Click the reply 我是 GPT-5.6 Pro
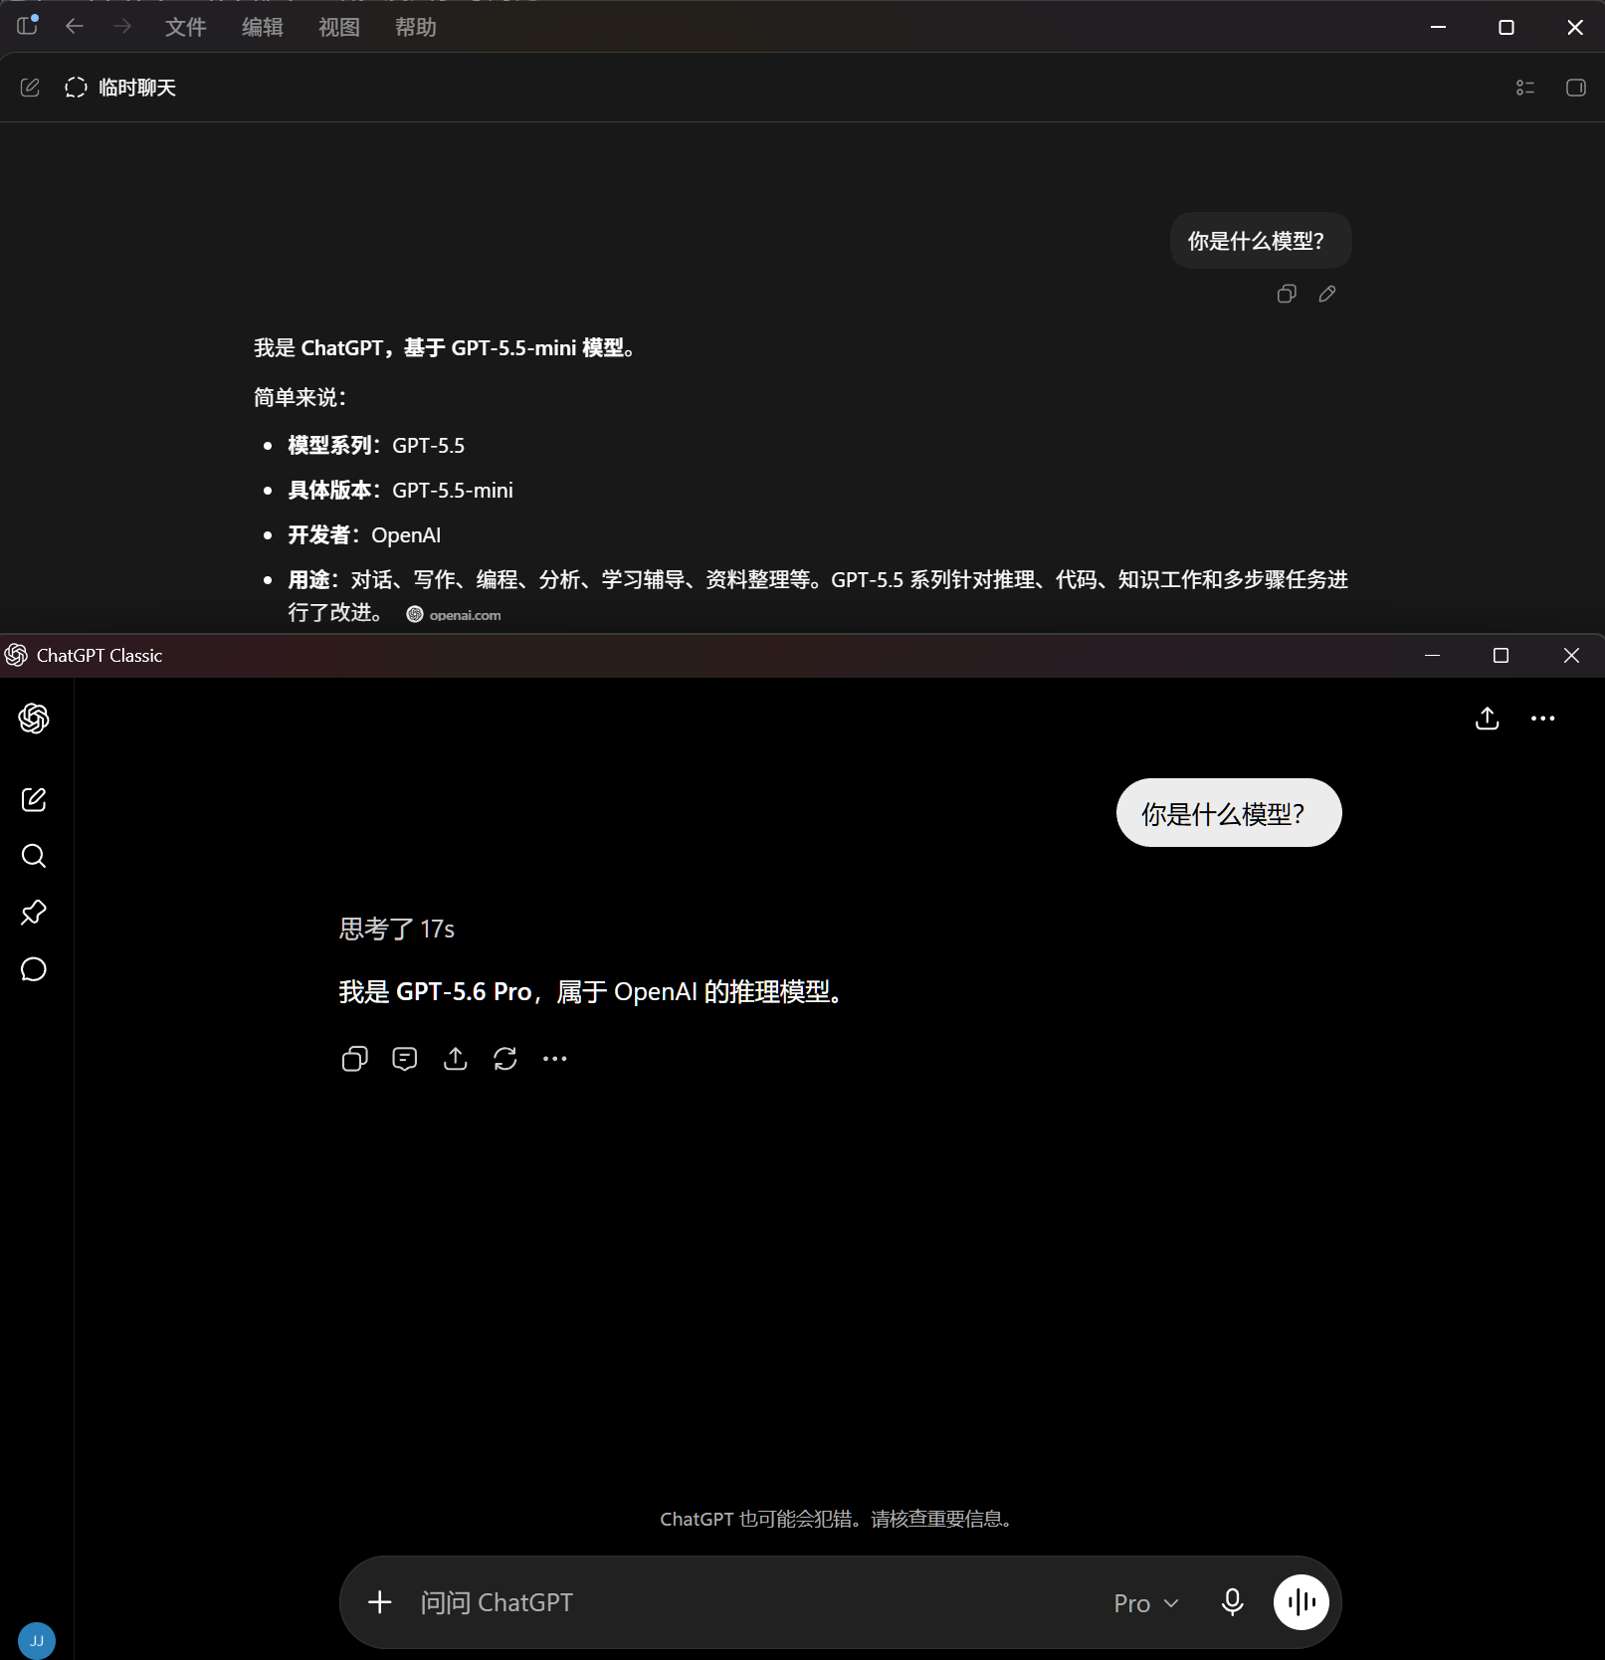Viewport: 1605px width, 1660px height. pyautogui.click(x=592, y=992)
